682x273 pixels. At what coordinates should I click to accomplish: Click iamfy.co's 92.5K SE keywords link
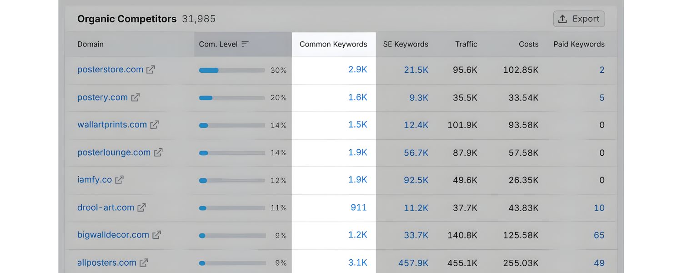(416, 180)
